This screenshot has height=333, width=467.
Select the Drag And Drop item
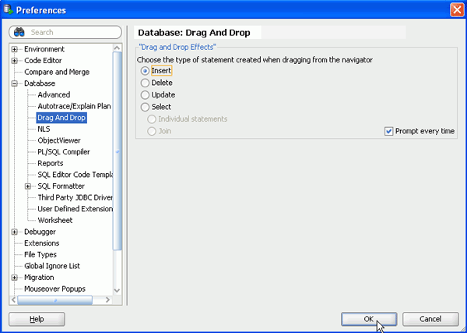61,118
